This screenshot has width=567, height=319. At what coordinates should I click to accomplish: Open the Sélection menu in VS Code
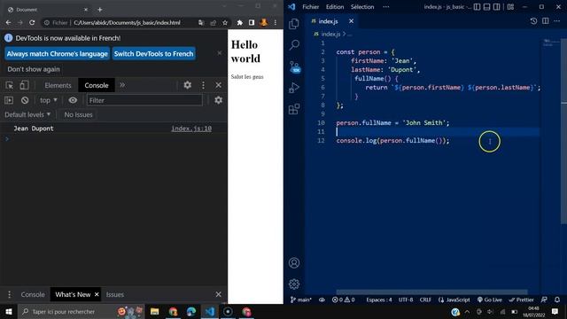coord(362,7)
